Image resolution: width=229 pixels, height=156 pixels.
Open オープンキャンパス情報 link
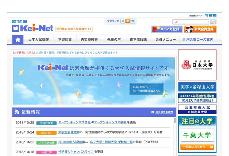coord(75,122)
